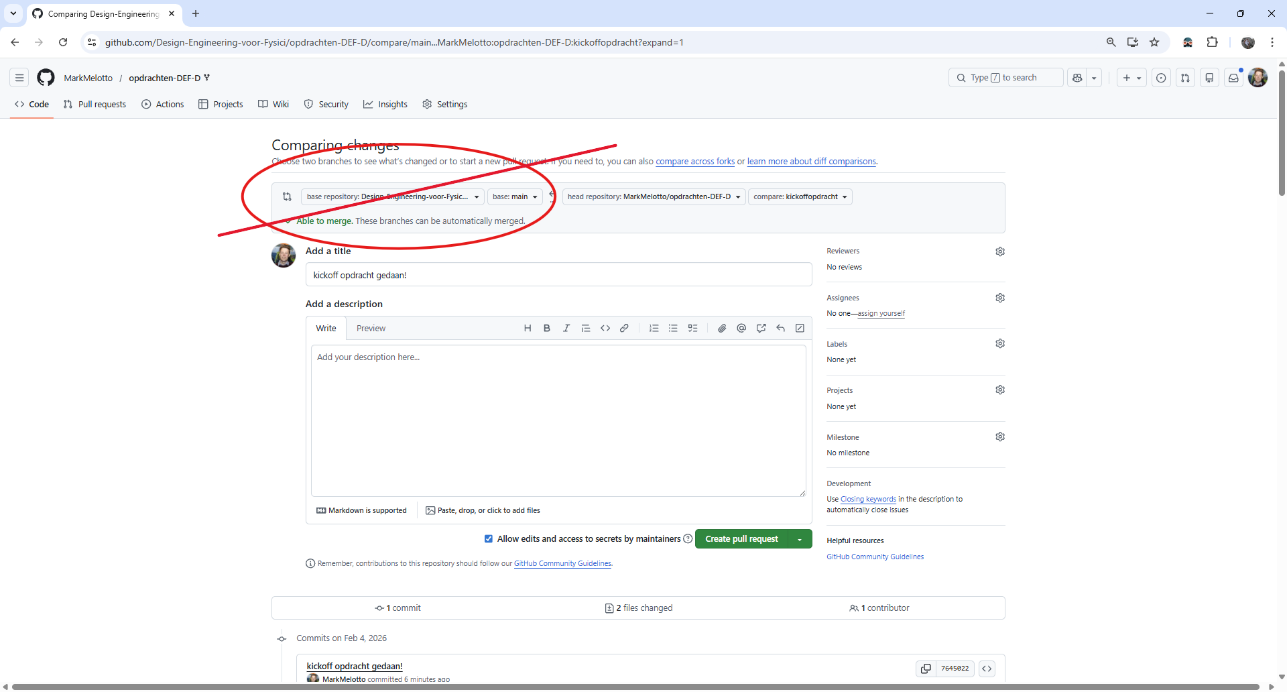Insert an unordered bullet list

(673, 329)
